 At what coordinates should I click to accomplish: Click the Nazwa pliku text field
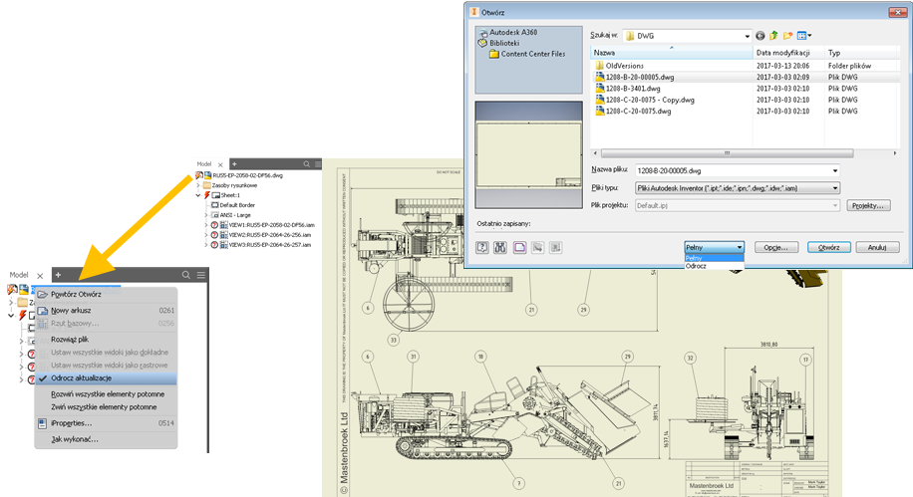pos(733,170)
